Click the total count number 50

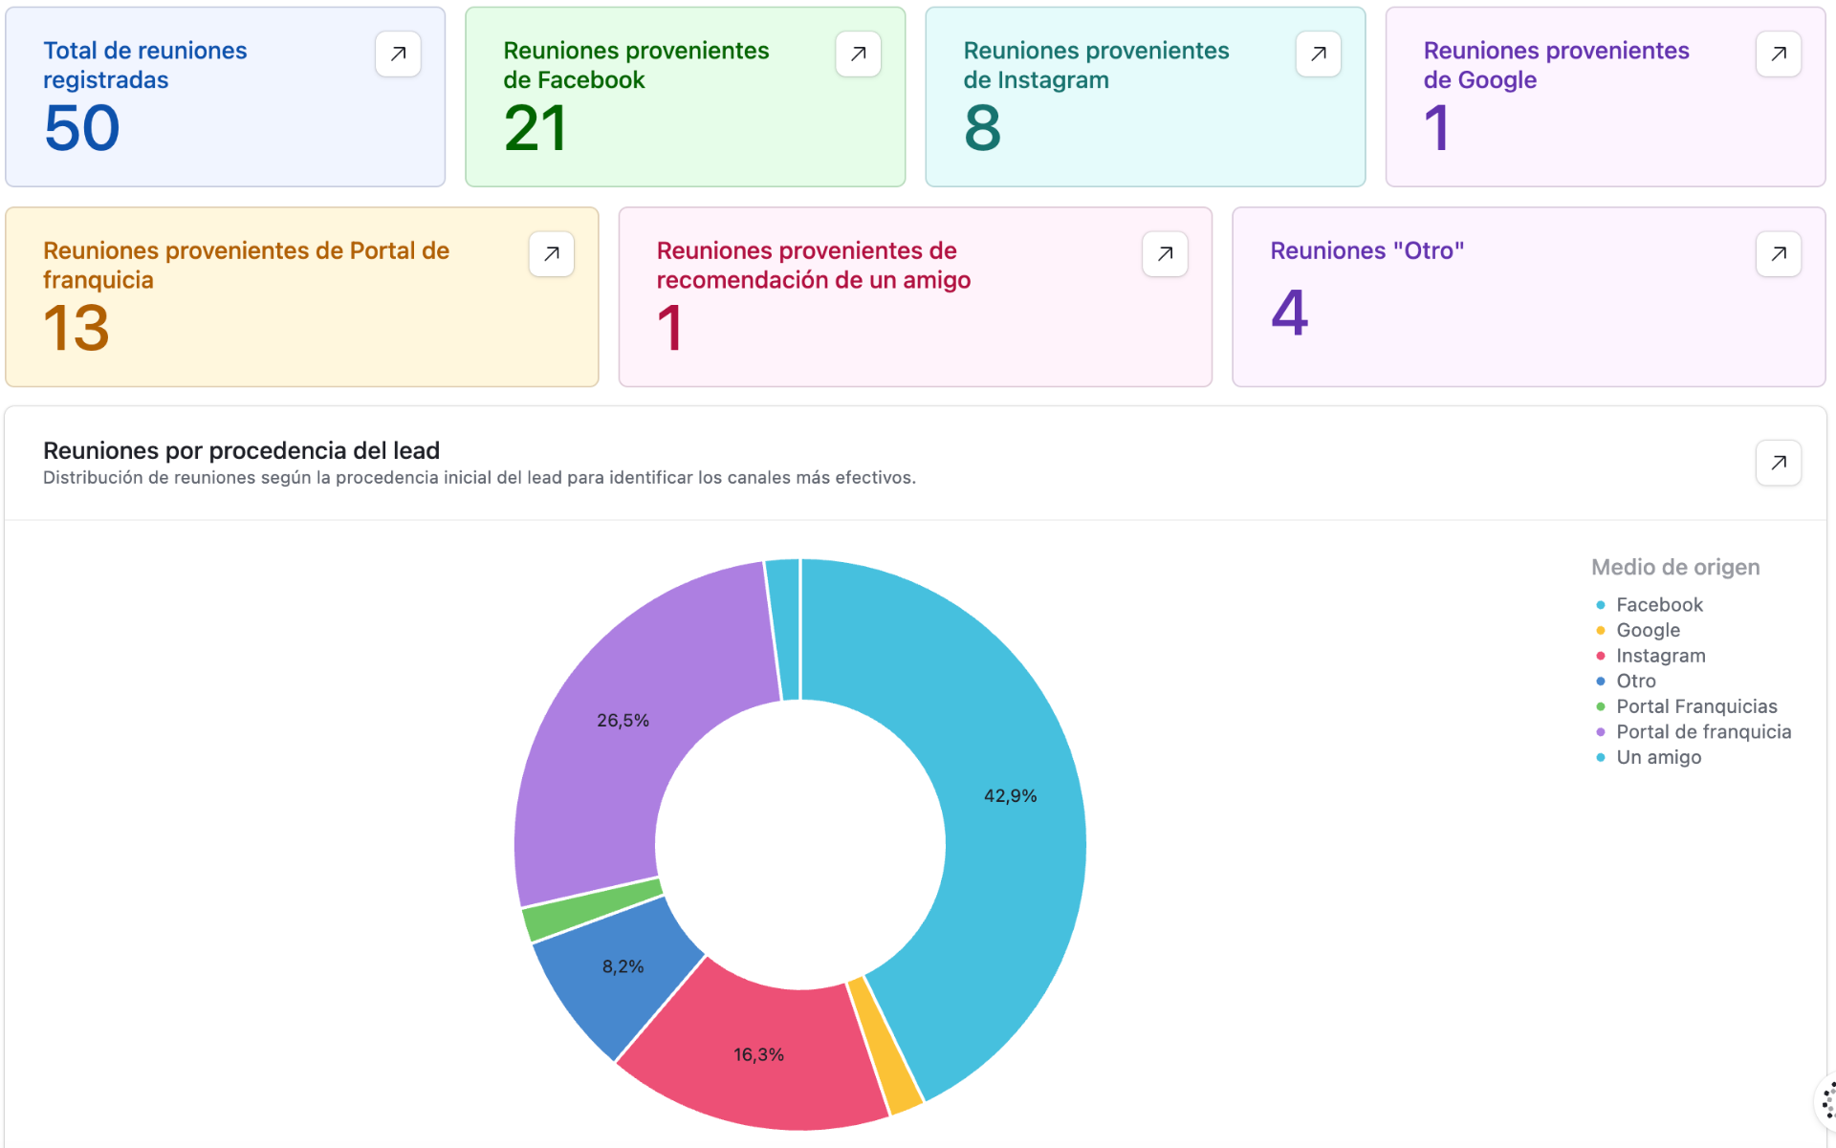click(82, 128)
